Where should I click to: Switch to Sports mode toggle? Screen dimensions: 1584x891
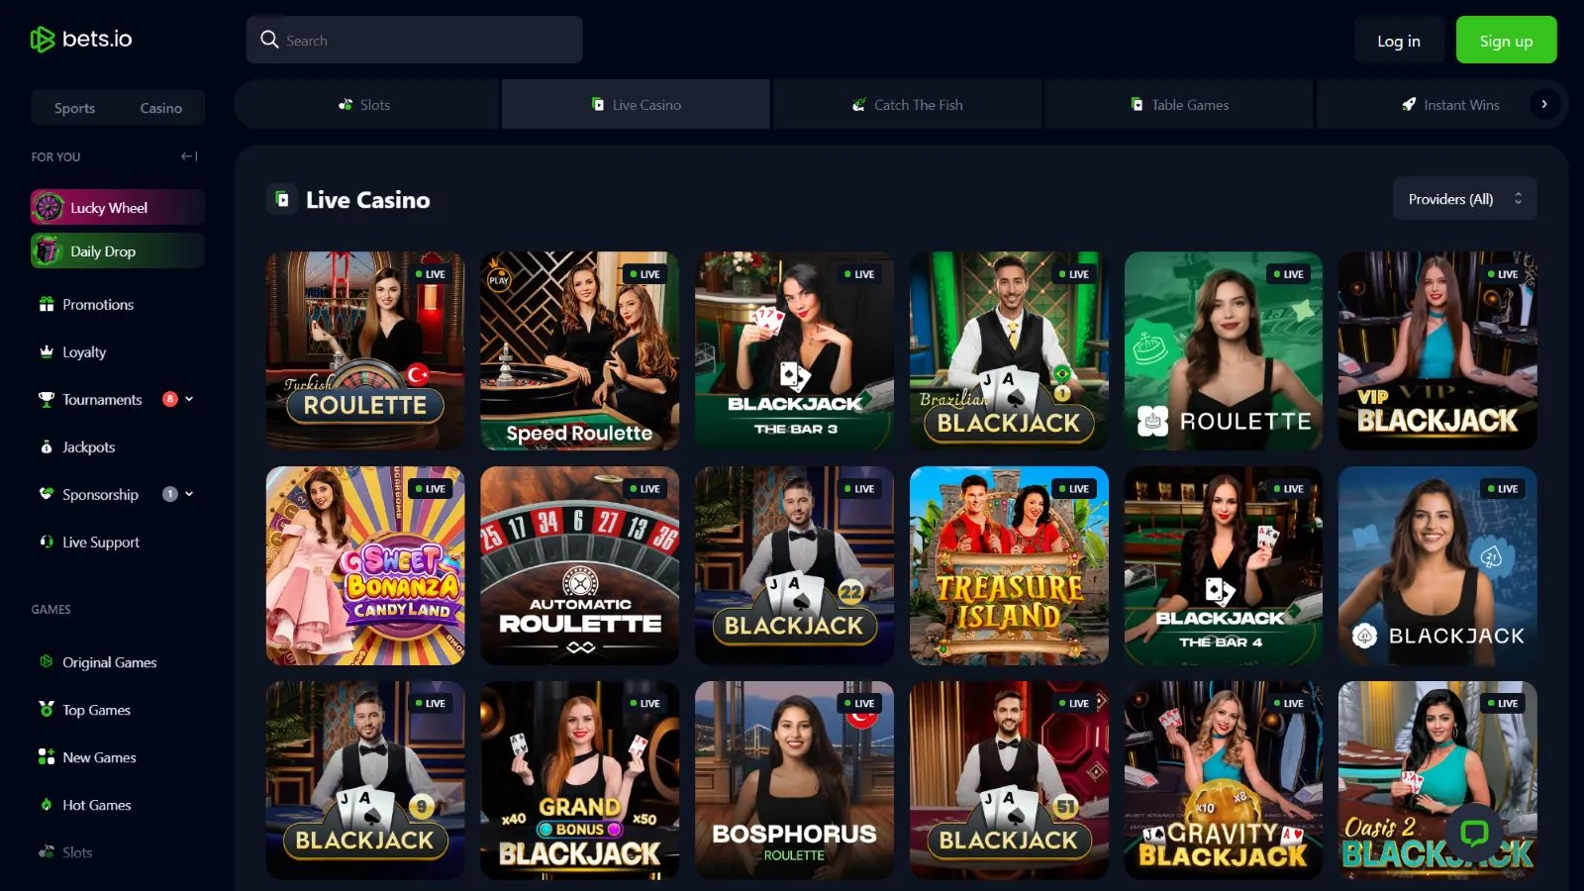pos(74,108)
